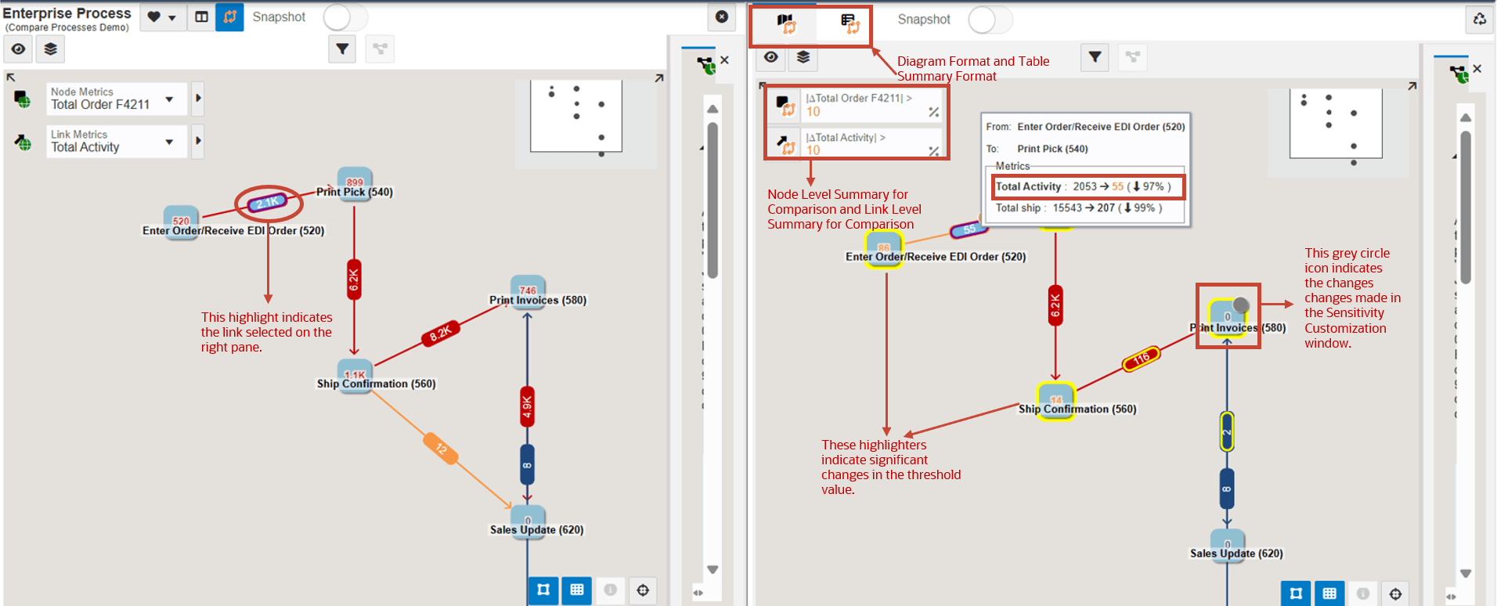1497x606 pixels.
Task: Toggle the eye visibility icon in left pane
Action: point(19,49)
